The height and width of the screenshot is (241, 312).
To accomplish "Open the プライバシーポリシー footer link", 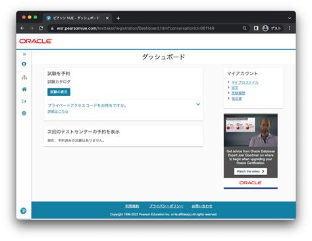I will (166, 206).
